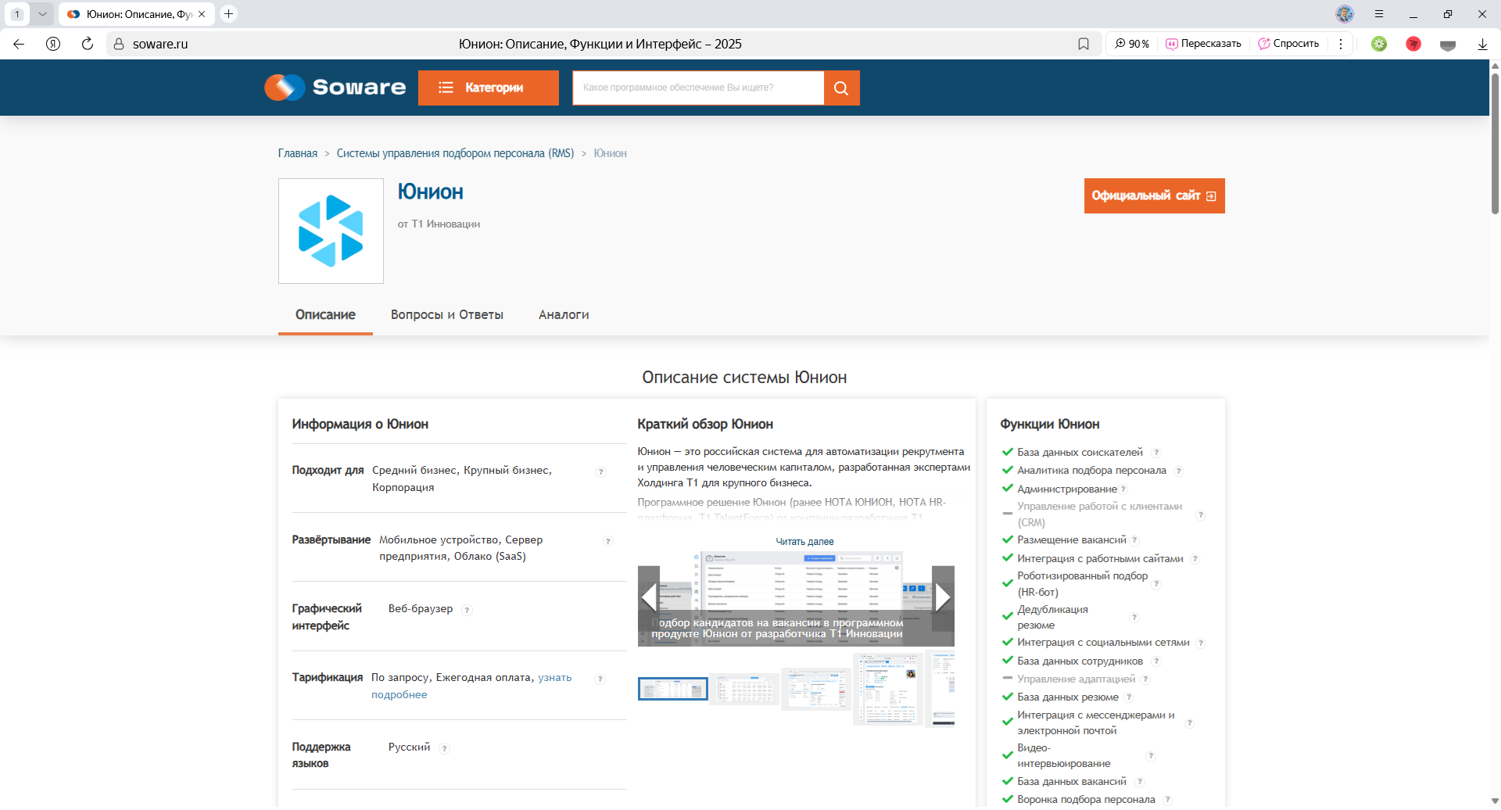Image resolution: width=1501 pixels, height=810 pixels.
Task: Open the browser downloads icon
Action: click(1482, 44)
